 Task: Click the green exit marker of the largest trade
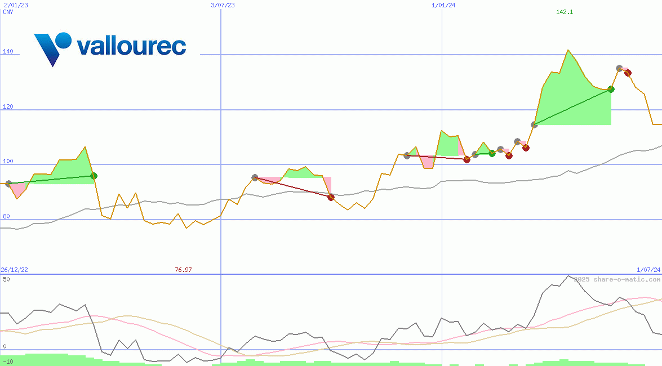(611, 89)
